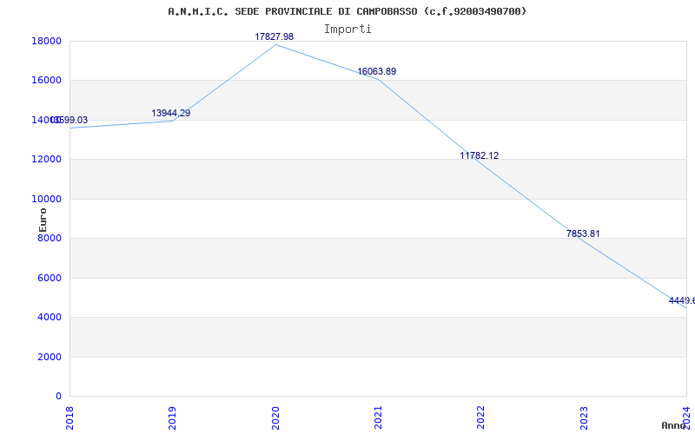The image size is (695, 434).
Task: Click the 2020 x-axis label
Action: (x=275, y=418)
